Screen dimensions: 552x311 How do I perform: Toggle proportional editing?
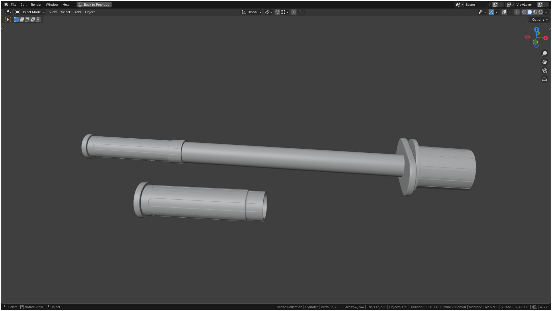click(294, 12)
